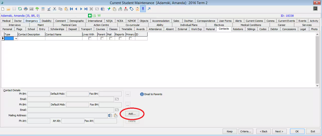Open the Type dropdown in contact row
322x136 pixels.
tap(16, 39)
